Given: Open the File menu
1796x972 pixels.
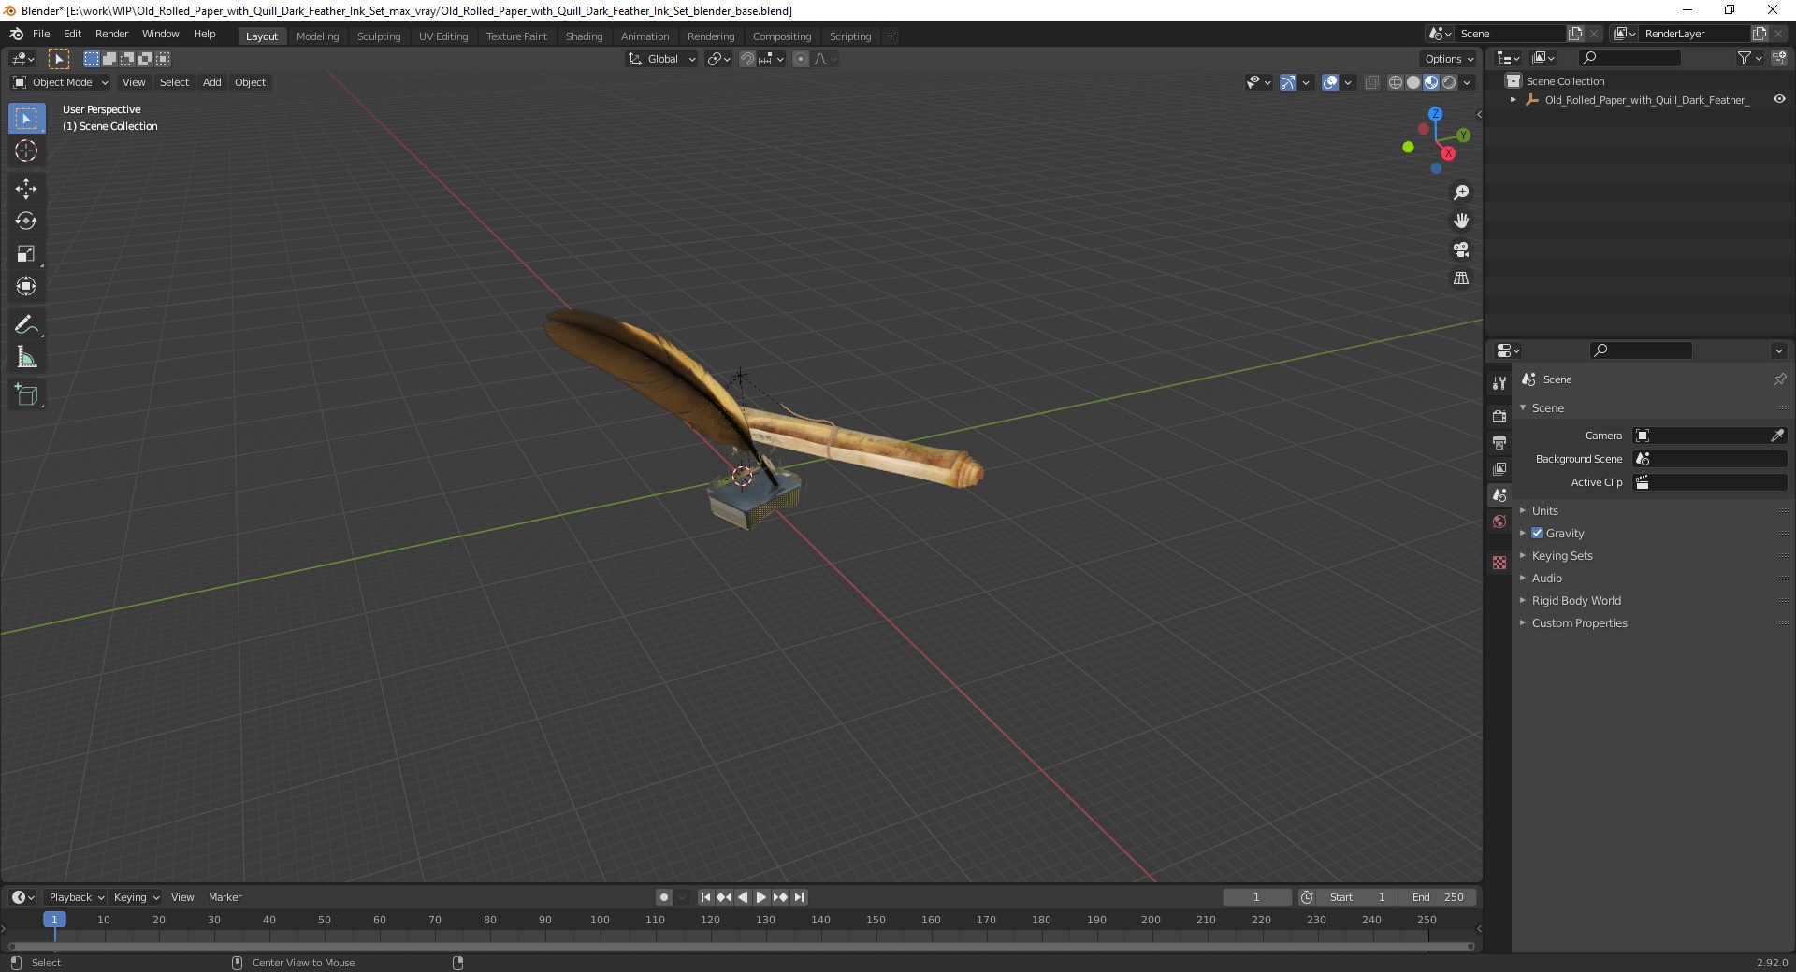Looking at the screenshot, I should pyautogui.click(x=41, y=34).
